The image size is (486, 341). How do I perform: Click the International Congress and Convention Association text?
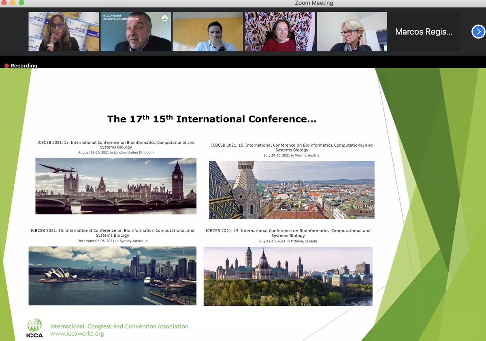[119, 326]
